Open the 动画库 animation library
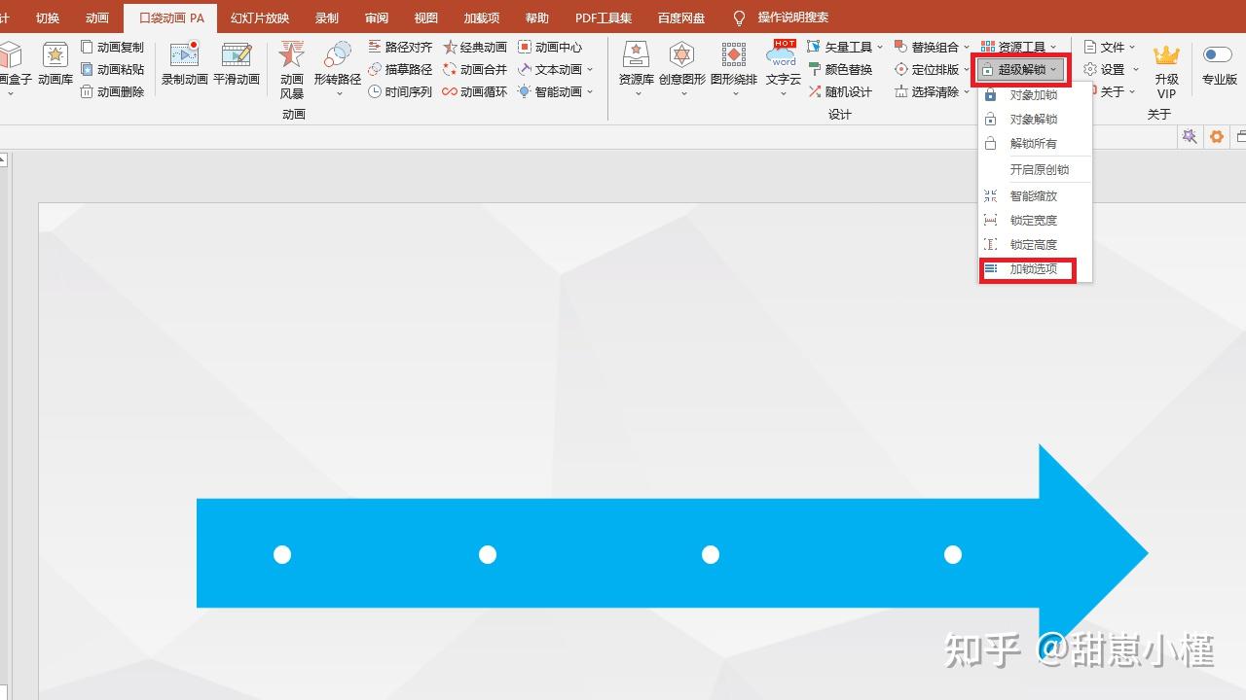The height and width of the screenshot is (700, 1246). pos(55,65)
